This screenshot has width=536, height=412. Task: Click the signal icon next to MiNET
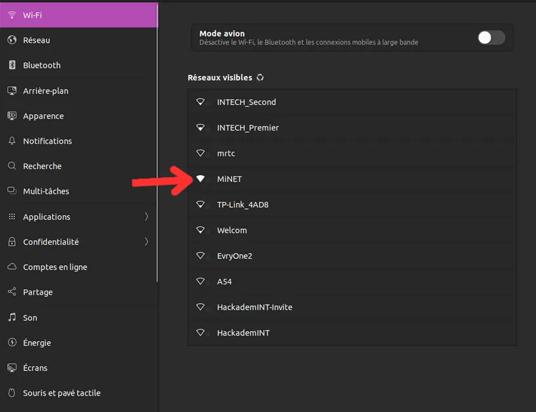point(201,178)
